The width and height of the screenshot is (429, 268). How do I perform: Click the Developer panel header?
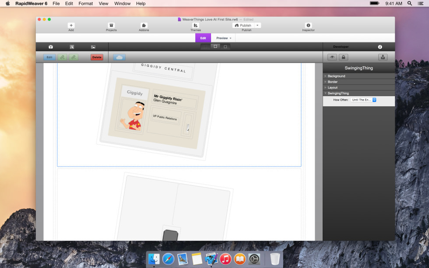coord(341,47)
